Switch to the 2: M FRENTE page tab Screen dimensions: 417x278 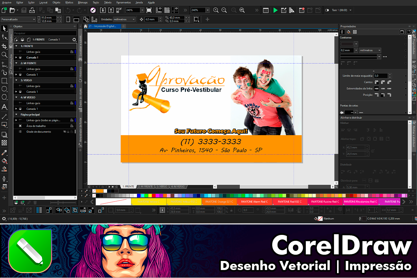pos(145,187)
